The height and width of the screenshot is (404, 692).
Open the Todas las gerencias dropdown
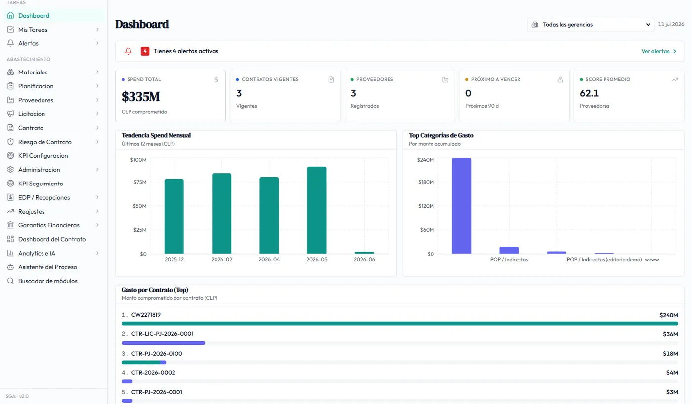tap(591, 24)
